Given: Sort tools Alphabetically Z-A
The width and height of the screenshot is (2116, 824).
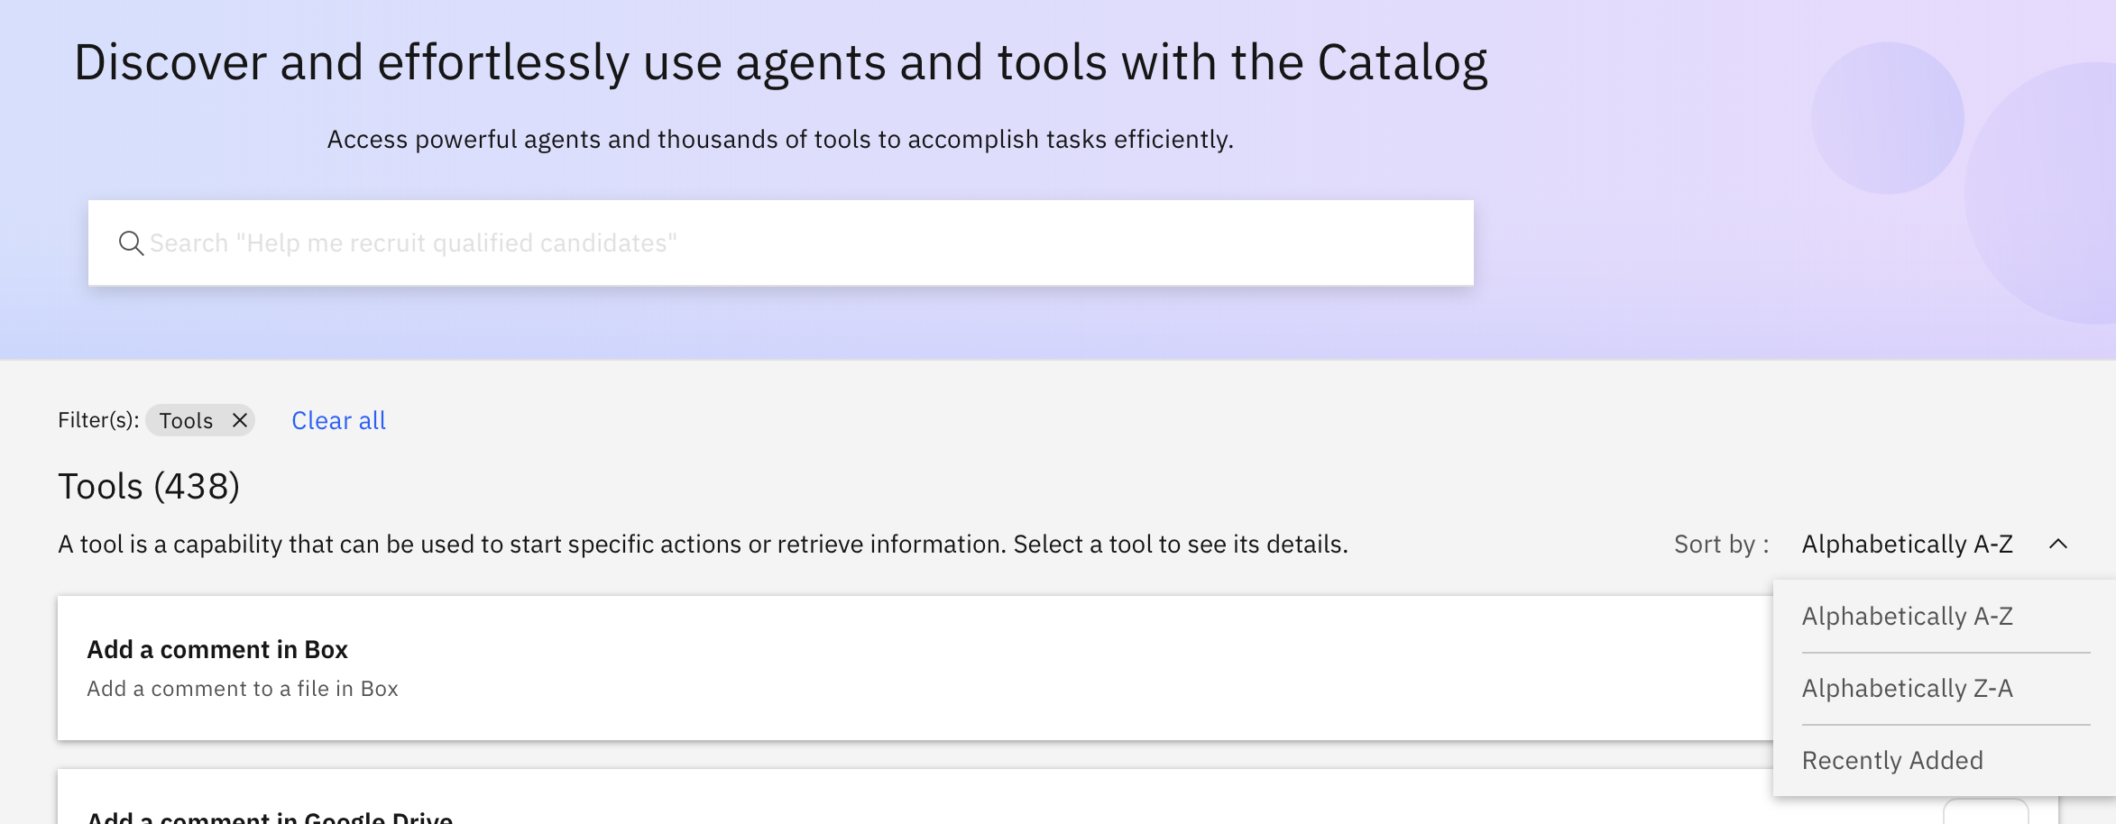Looking at the screenshot, I should tap(1907, 689).
